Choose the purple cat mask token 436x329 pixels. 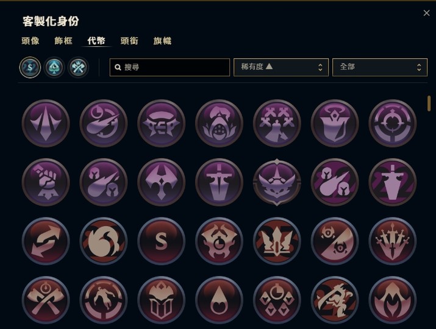tap(277, 182)
